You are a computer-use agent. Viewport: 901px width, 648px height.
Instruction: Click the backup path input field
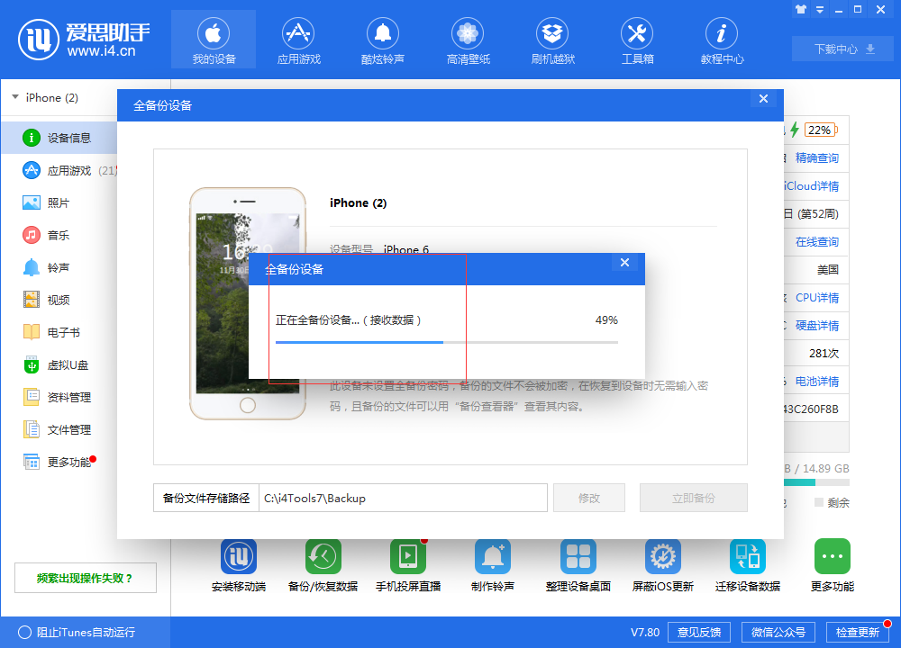tap(403, 498)
